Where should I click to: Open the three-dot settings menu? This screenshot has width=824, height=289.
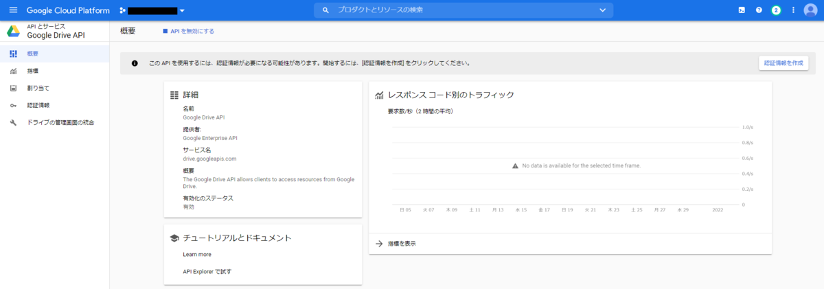793,10
